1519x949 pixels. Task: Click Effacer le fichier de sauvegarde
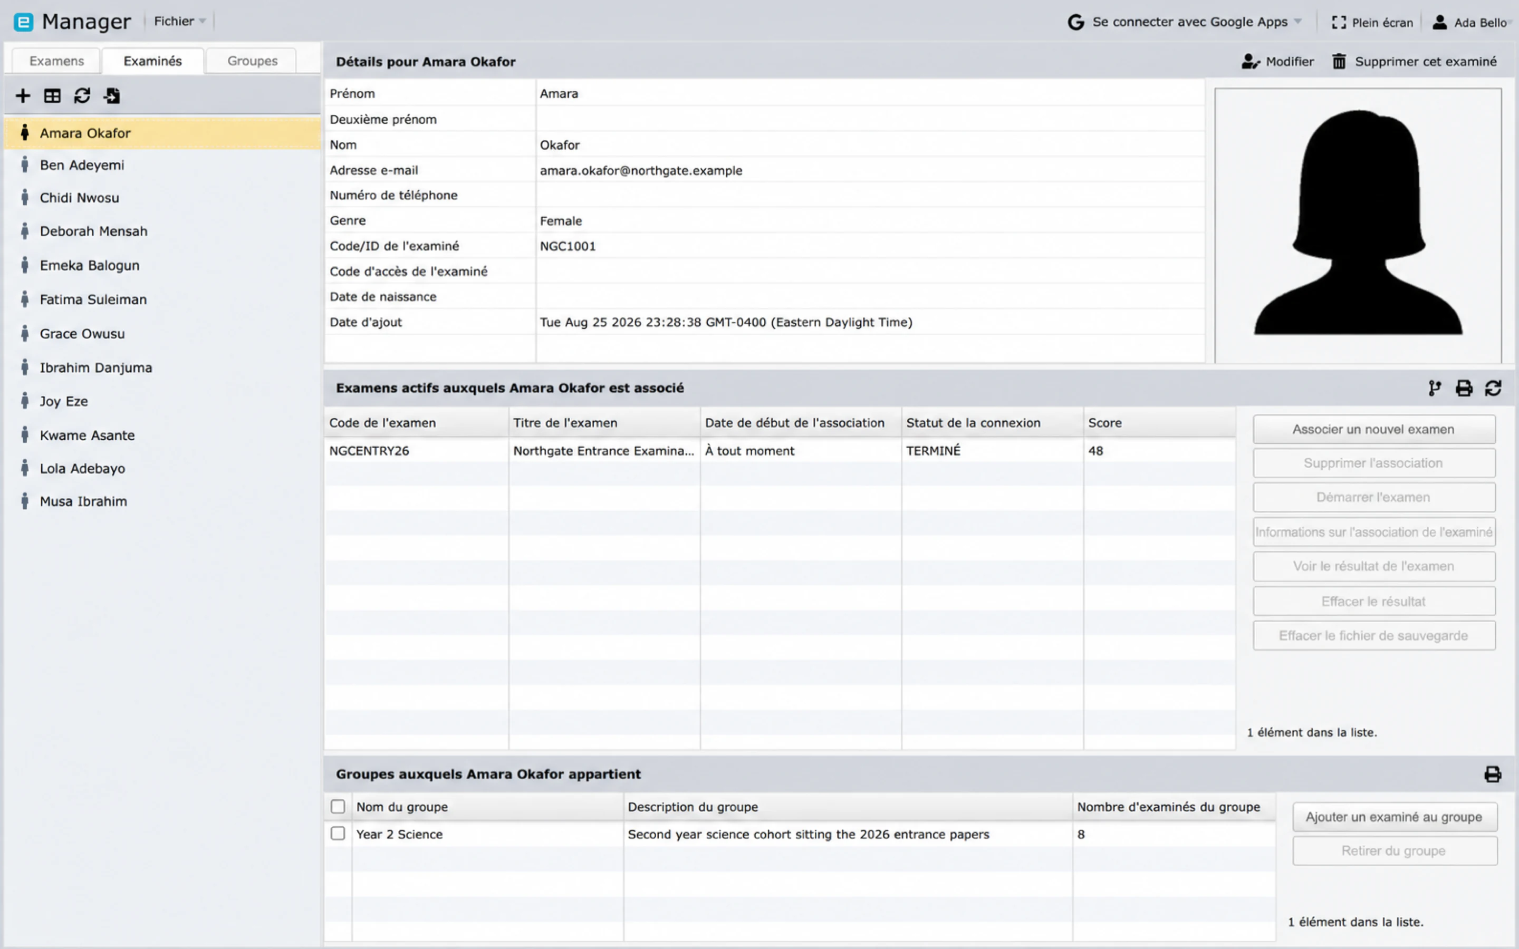pos(1374,636)
